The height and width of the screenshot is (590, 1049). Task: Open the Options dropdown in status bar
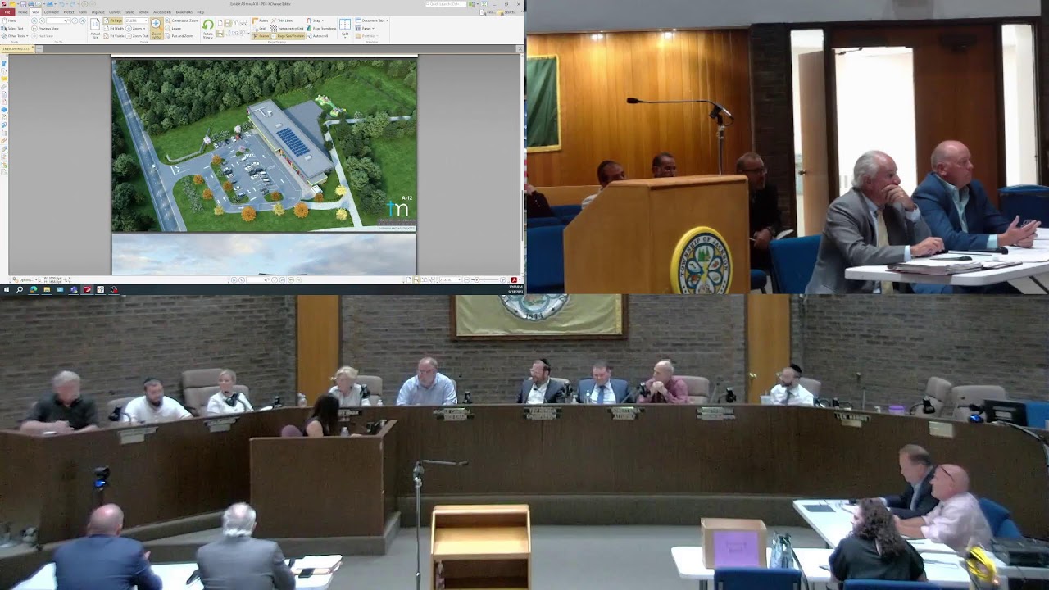point(24,279)
